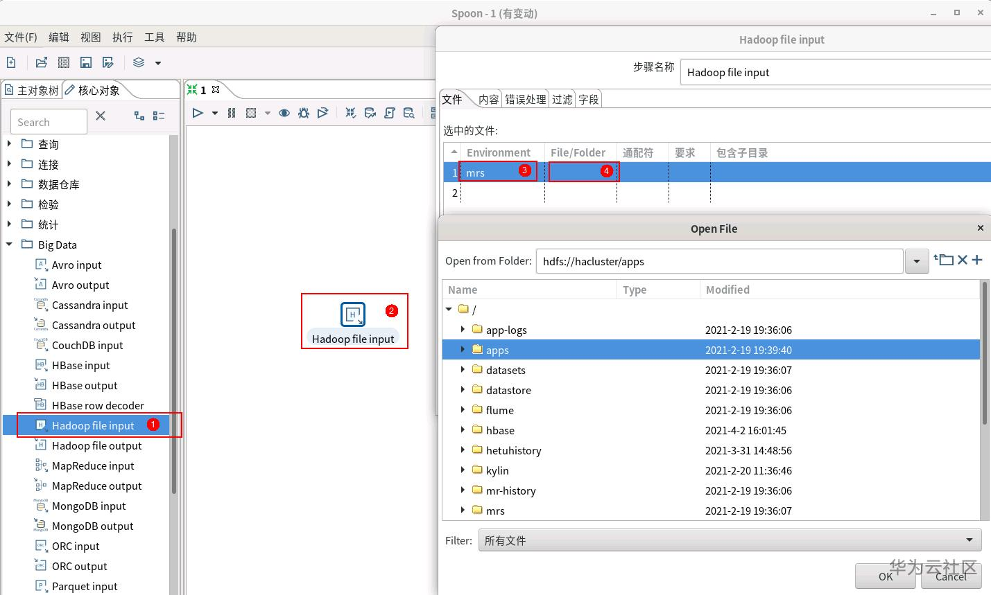The width and height of the screenshot is (991, 595).
Task: Expand the 统计 category
Action: pyautogui.click(x=9, y=224)
